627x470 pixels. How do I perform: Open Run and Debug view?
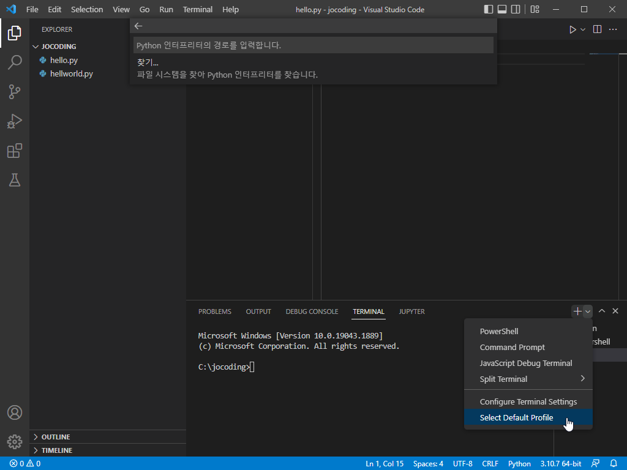[15, 121]
